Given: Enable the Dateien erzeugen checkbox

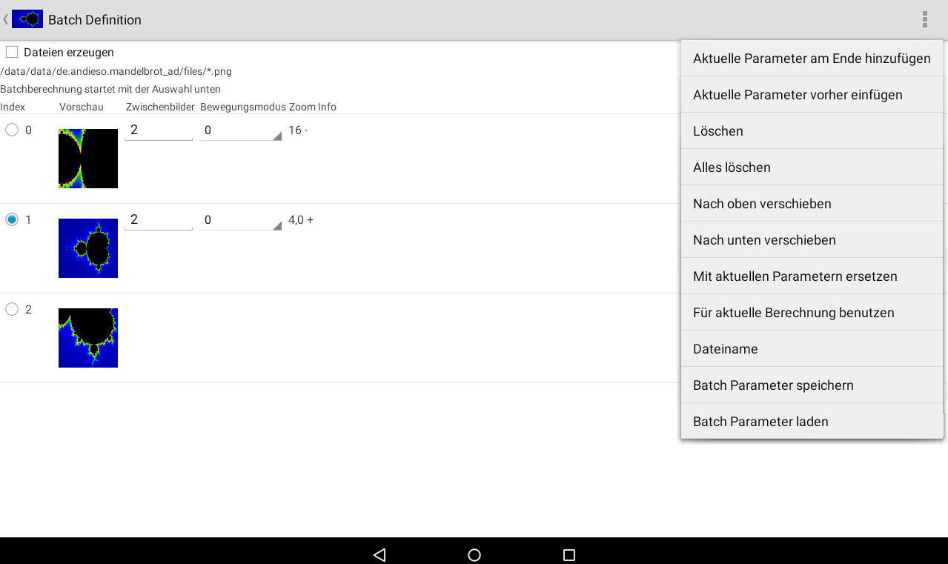Looking at the screenshot, I should [x=12, y=52].
